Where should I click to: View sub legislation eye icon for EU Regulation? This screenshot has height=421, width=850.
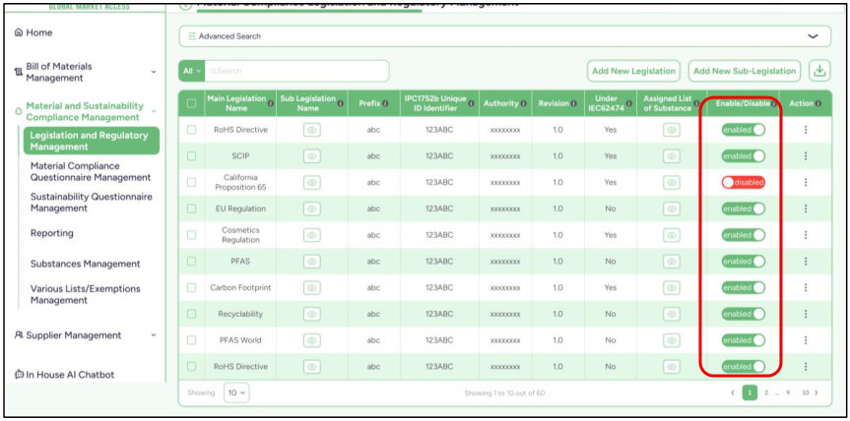point(311,209)
